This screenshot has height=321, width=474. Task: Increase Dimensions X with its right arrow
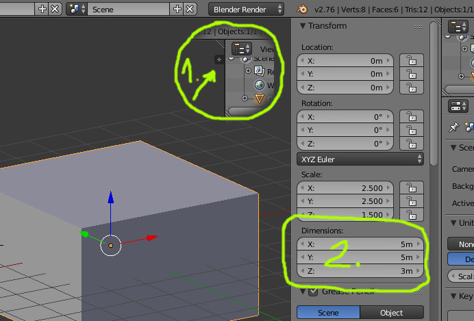click(419, 244)
